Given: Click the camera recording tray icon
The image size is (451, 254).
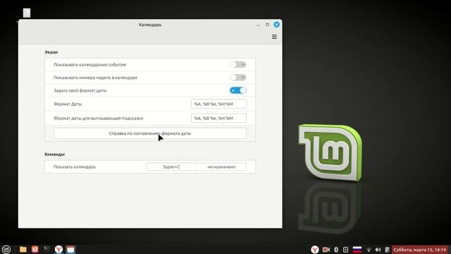Looking at the screenshot, I should (x=326, y=250).
